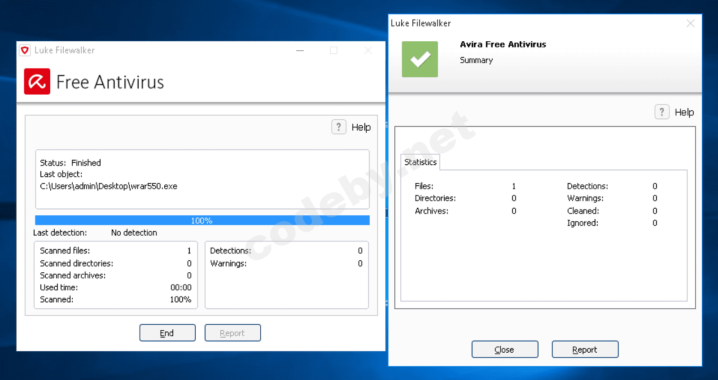
Task: Click the question mark Help icon in scan window
Action: coord(339,127)
